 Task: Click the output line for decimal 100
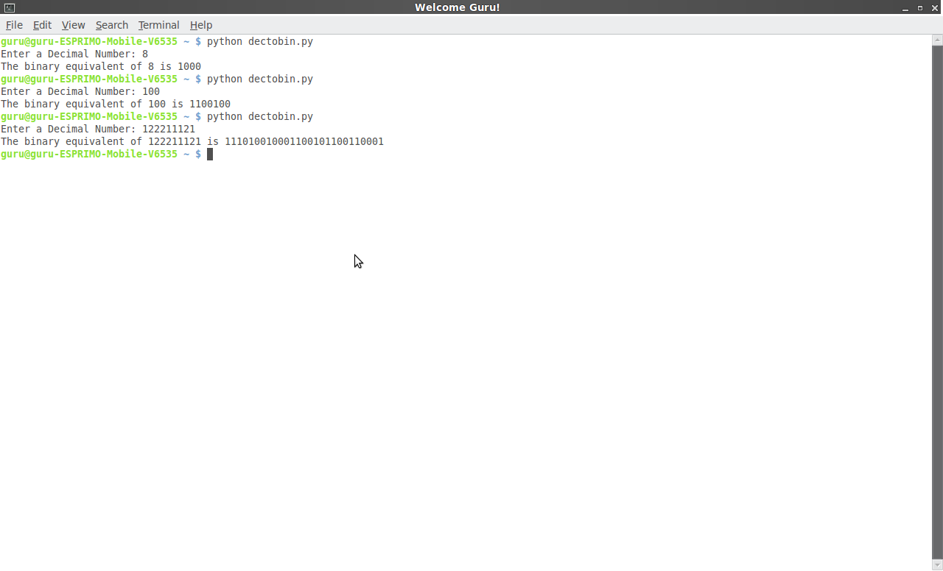115,104
